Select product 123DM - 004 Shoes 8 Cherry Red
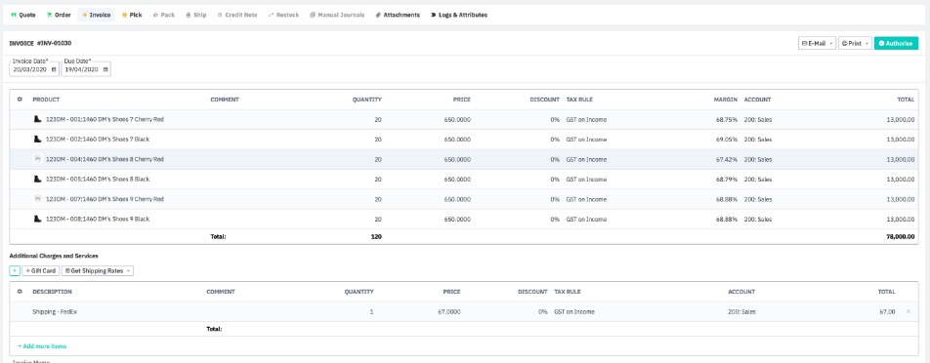The width and height of the screenshot is (930, 363). 105,159
